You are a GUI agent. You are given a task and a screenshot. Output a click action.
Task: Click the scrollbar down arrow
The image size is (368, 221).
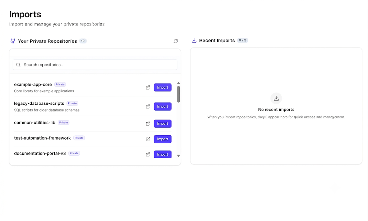click(x=178, y=156)
